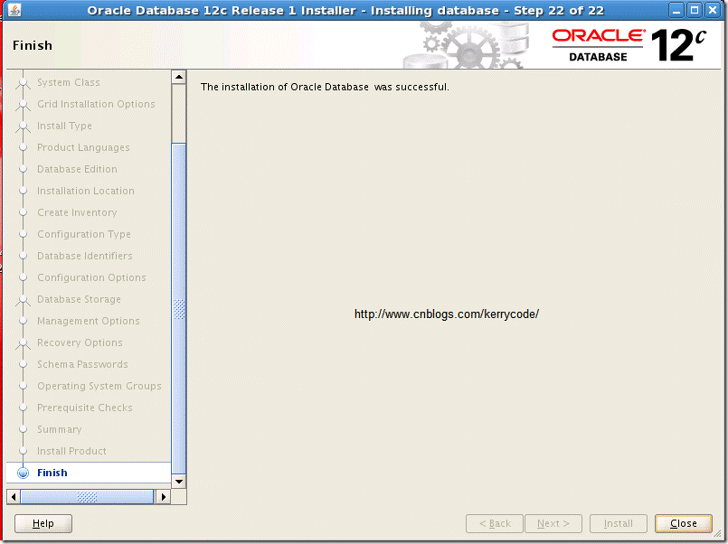Click the Summary step circle marker
This screenshot has width=728, height=544.
(23, 429)
